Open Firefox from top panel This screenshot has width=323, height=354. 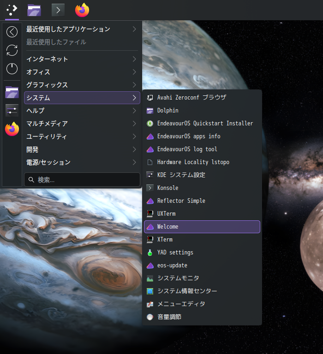[x=82, y=10]
